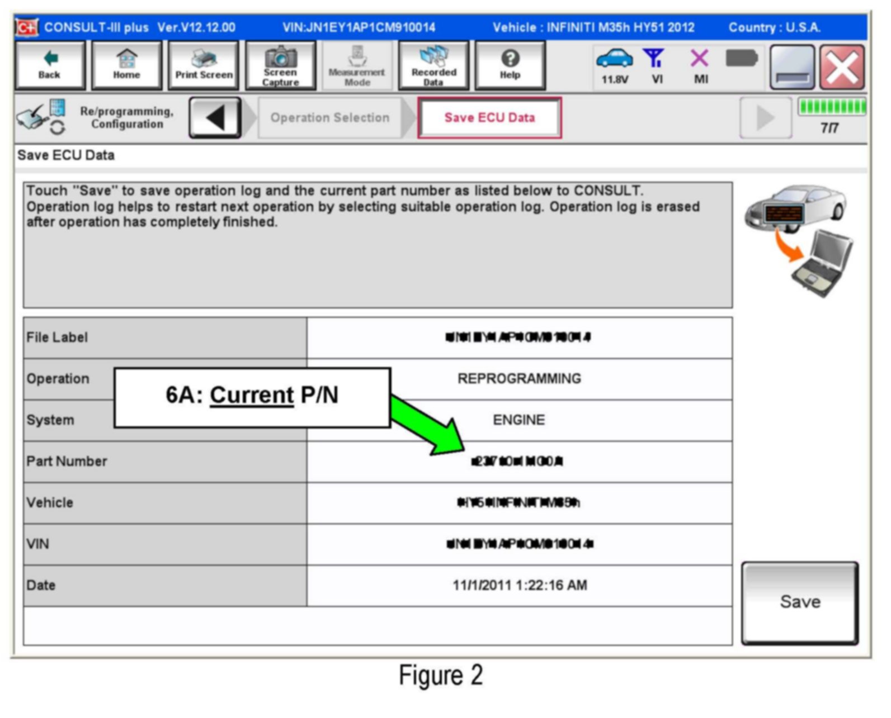
Task: Click the VI connection status icon
Action: [656, 66]
